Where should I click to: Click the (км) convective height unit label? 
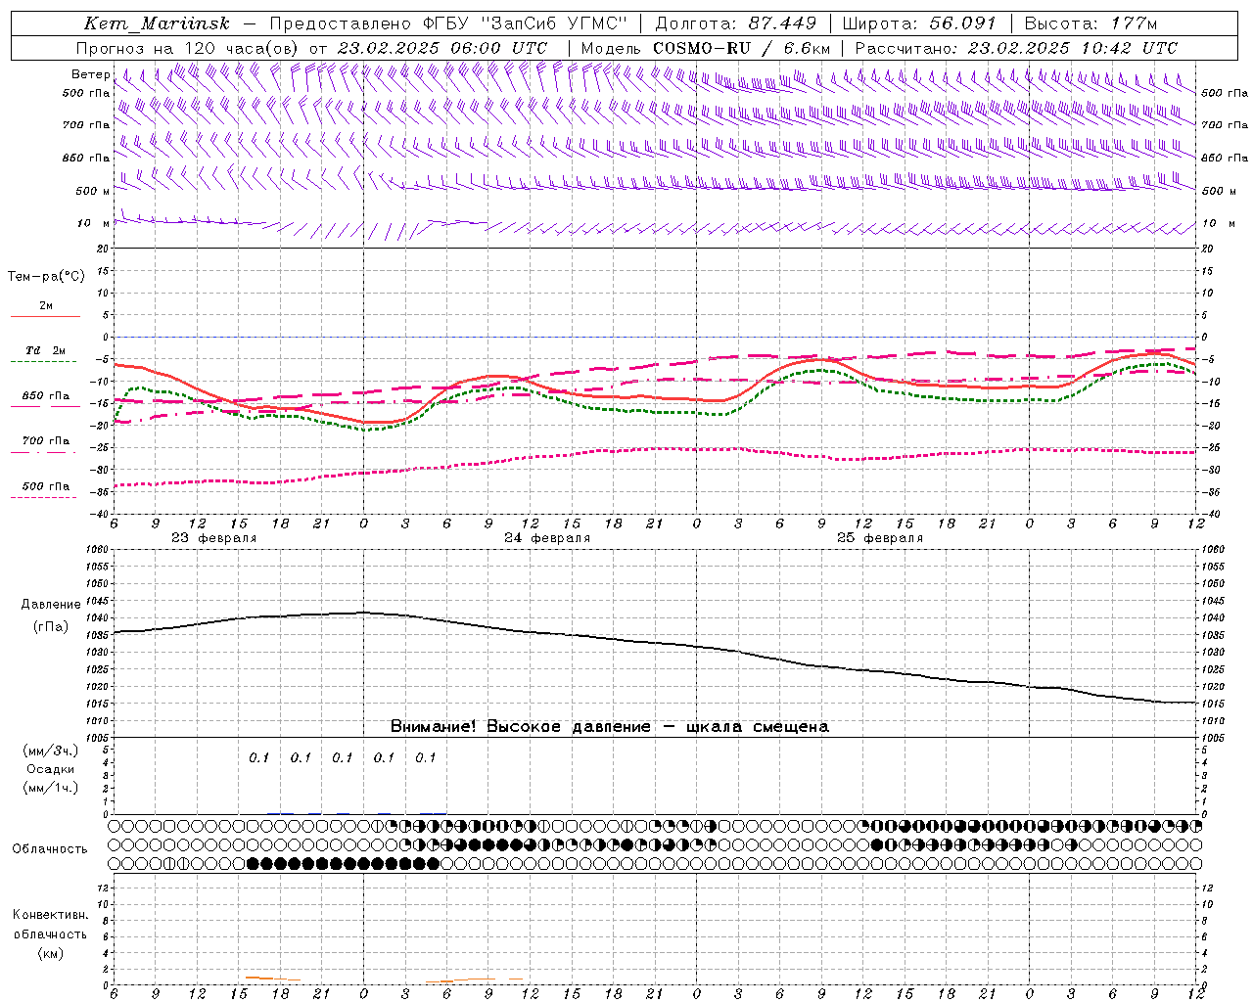(51, 953)
